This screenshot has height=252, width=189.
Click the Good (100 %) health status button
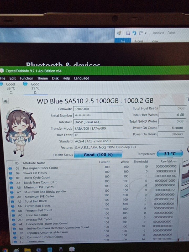click(98, 155)
